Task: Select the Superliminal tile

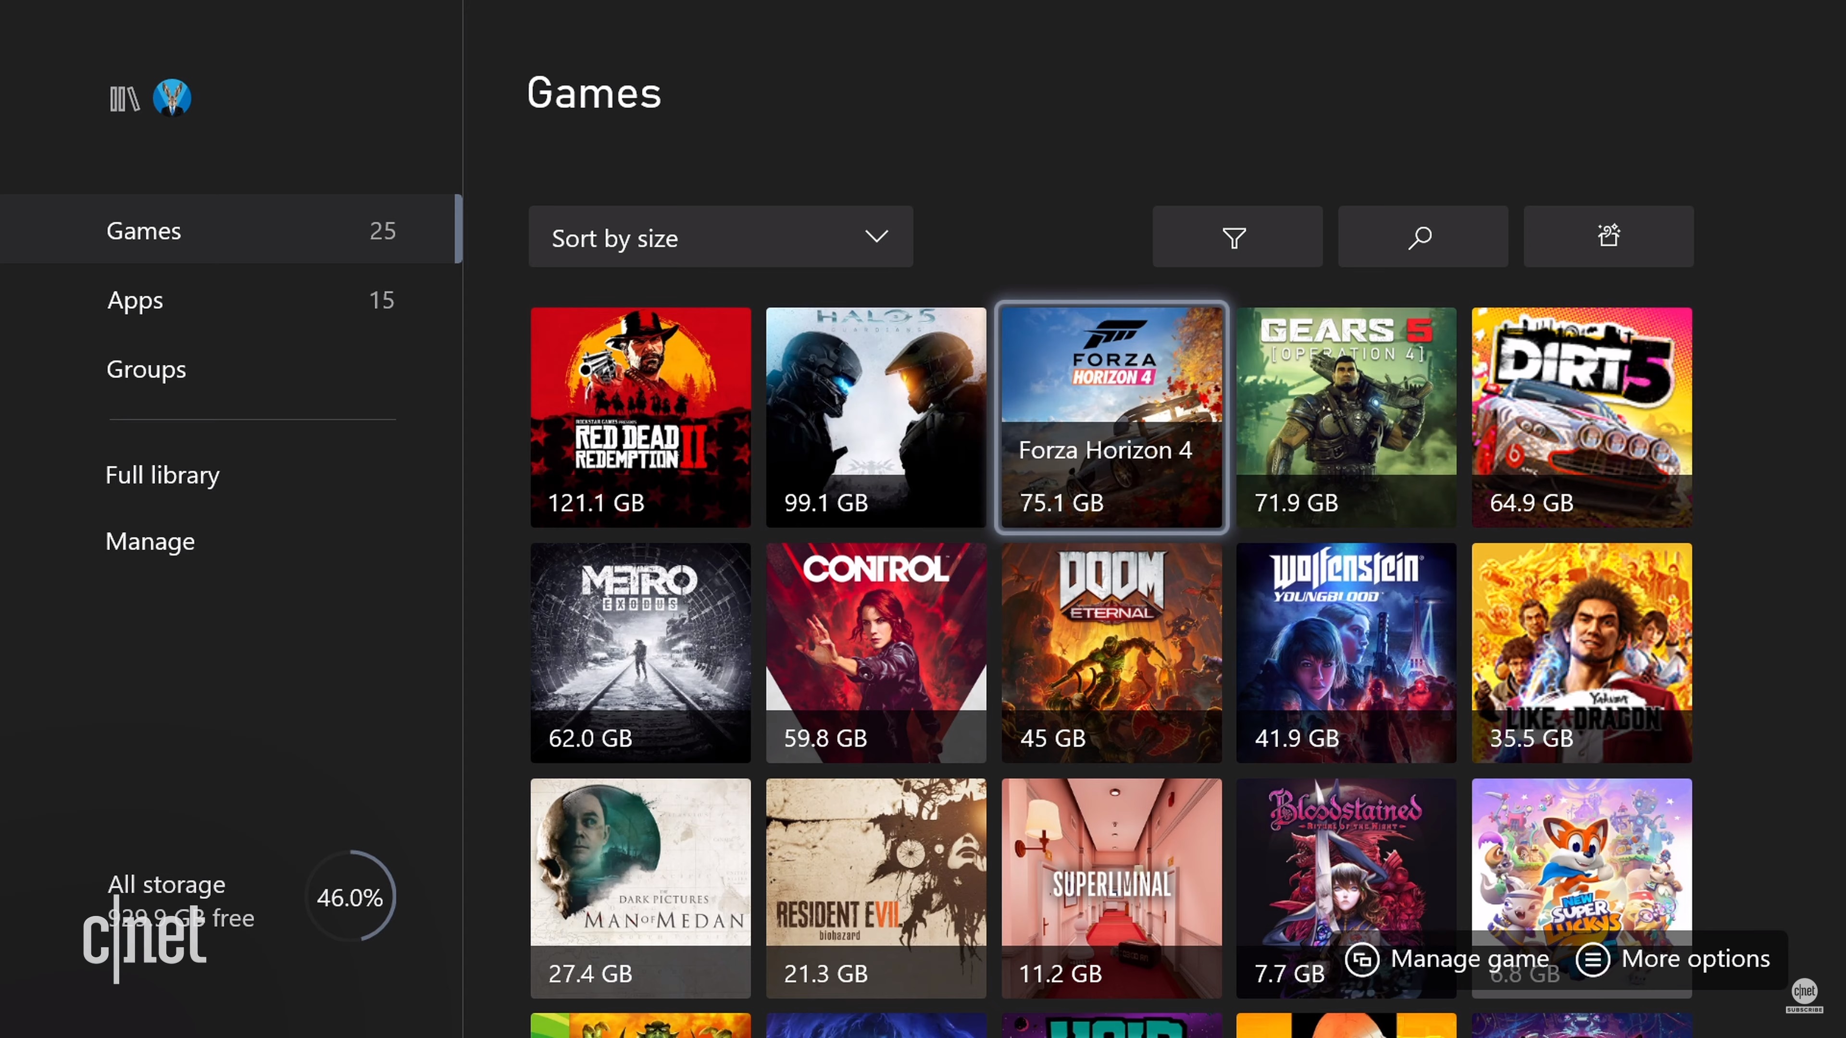Action: click(x=1111, y=888)
